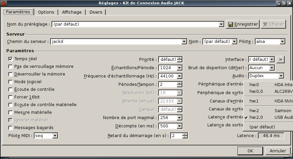Open the server Nom dropdown
Screen dimensions: 293x159
point(234,42)
